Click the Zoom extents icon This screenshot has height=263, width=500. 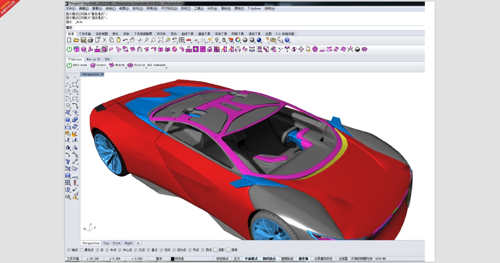tap(161, 40)
